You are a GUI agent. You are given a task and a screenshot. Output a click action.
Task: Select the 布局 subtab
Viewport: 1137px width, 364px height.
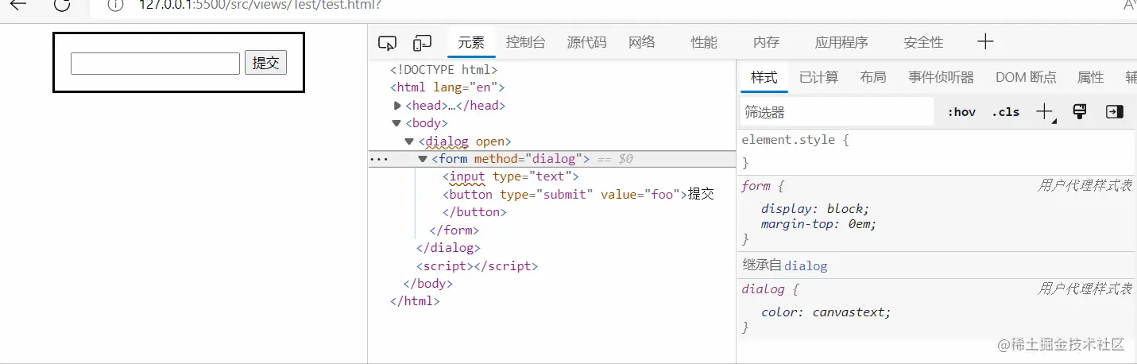click(873, 77)
